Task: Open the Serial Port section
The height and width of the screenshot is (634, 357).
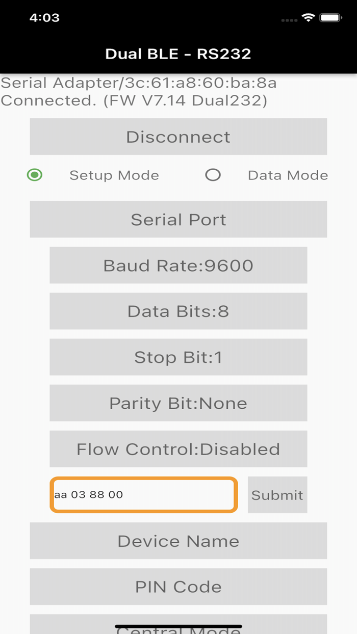Action: click(x=178, y=219)
